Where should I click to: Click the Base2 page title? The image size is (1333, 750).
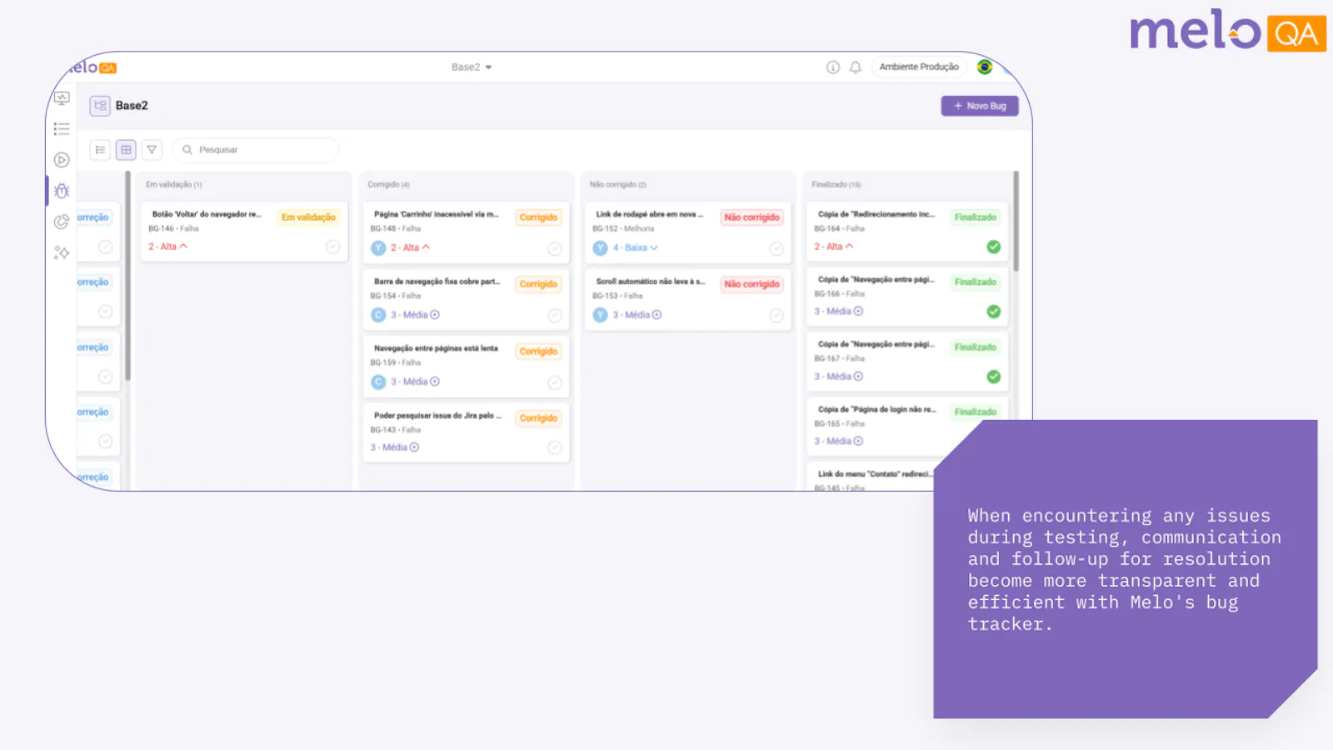tap(132, 106)
